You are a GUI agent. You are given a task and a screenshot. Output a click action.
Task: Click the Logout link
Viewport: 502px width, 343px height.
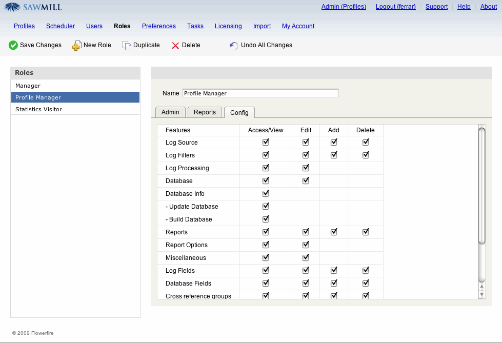(x=395, y=7)
